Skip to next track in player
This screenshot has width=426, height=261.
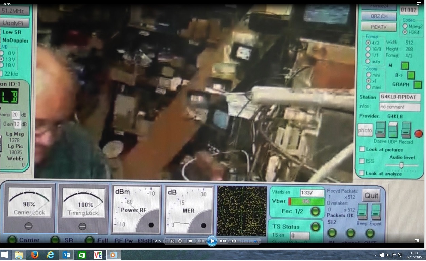(223, 241)
